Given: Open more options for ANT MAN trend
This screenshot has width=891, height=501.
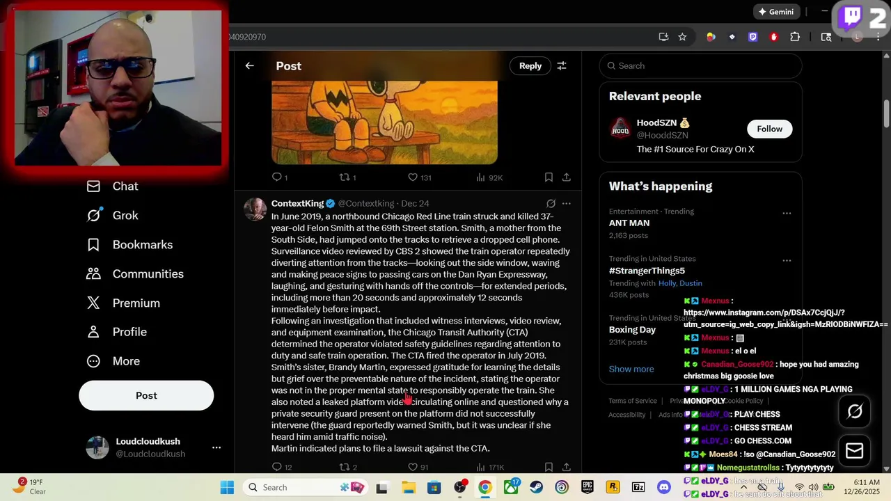Looking at the screenshot, I should [x=787, y=213].
